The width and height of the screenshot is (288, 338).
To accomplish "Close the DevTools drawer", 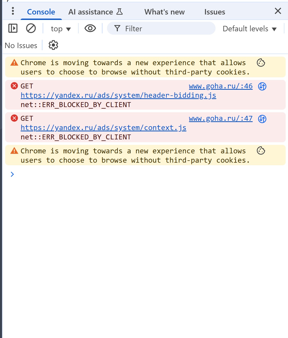I will [x=278, y=11].
